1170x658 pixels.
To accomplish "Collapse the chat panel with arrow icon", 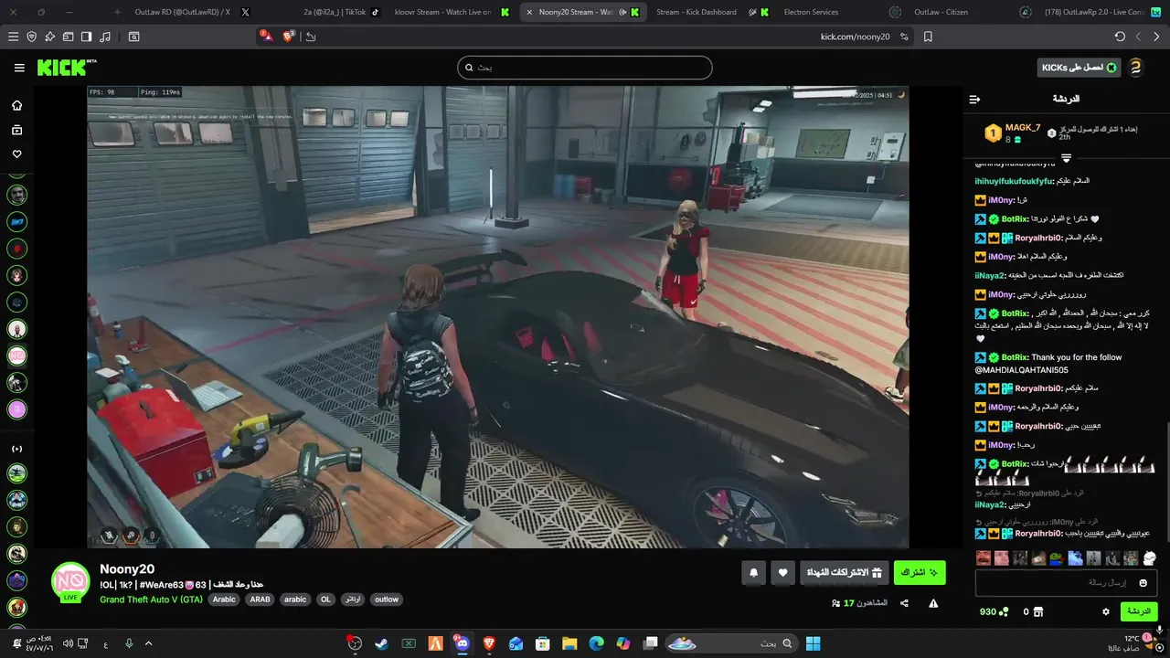I will (x=974, y=99).
